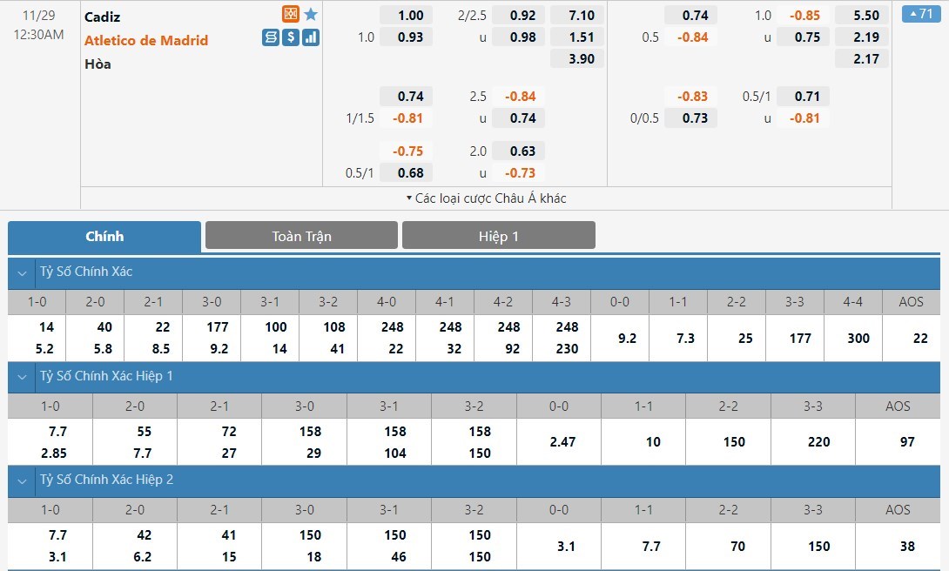Click the dollar sign icon

(291, 37)
